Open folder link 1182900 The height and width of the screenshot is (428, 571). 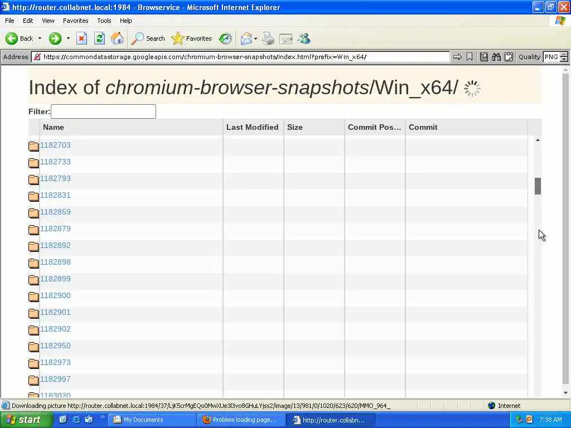click(55, 295)
